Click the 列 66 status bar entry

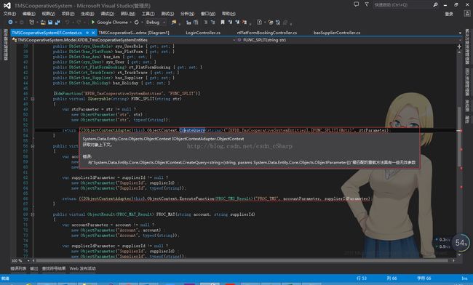391,278
